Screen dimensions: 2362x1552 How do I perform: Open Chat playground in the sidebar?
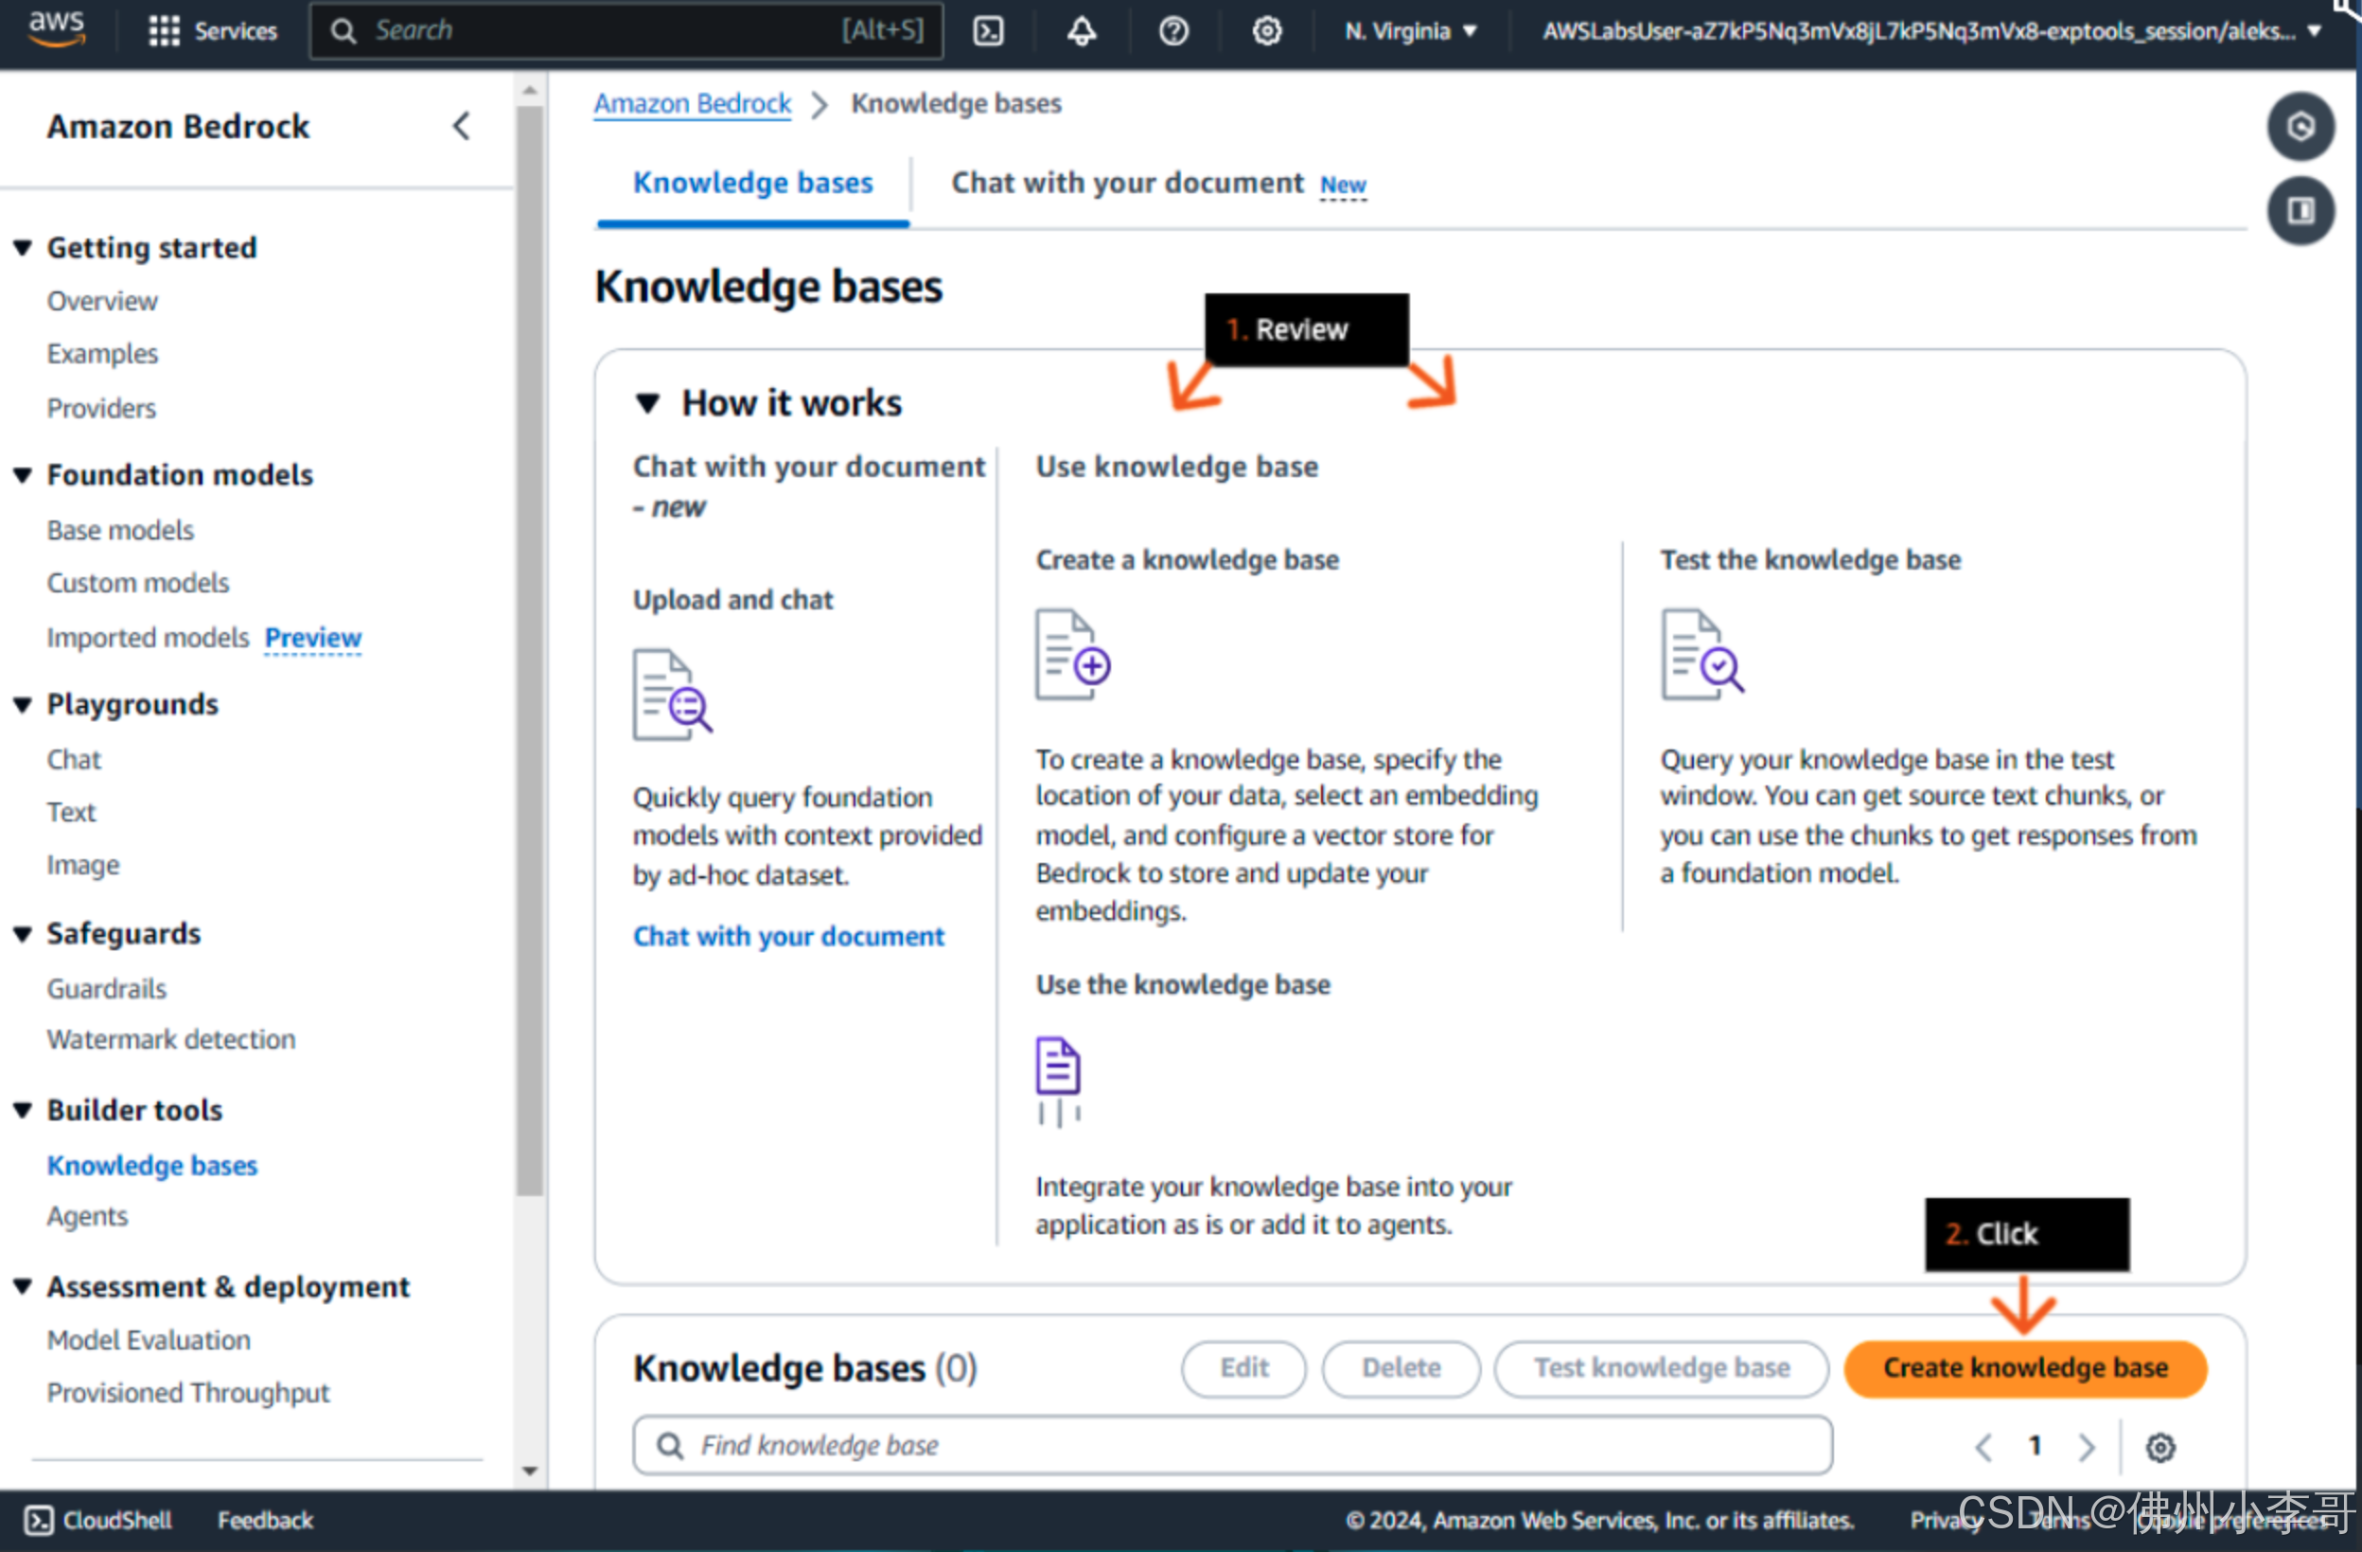(74, 759)
